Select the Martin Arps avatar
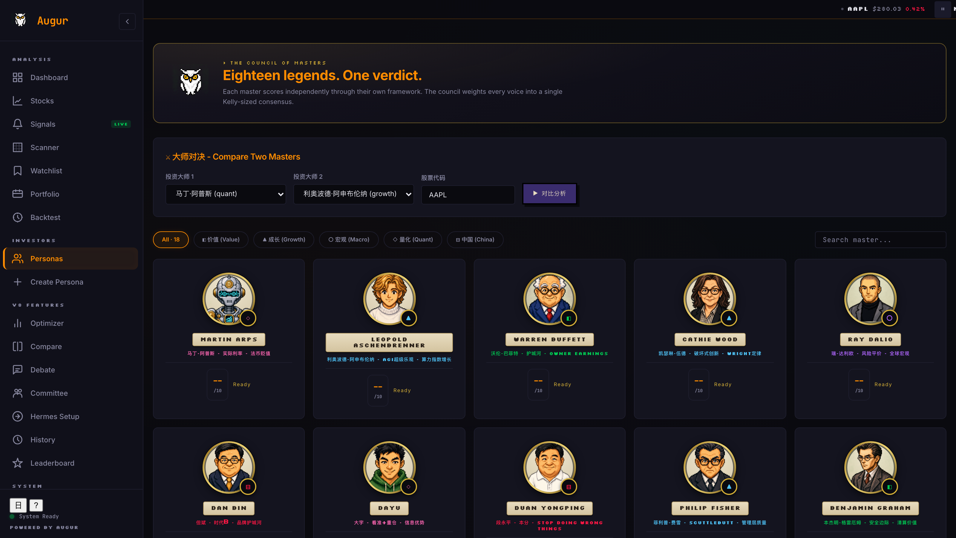Image resolution: width=956 pixels, height=538 pixels. tap(229, 299)
